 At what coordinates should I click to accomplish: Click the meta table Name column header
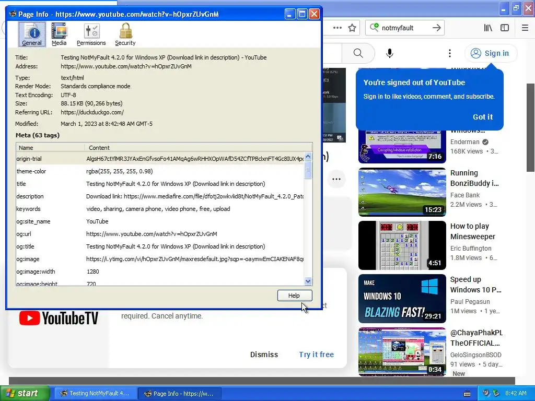50,148
